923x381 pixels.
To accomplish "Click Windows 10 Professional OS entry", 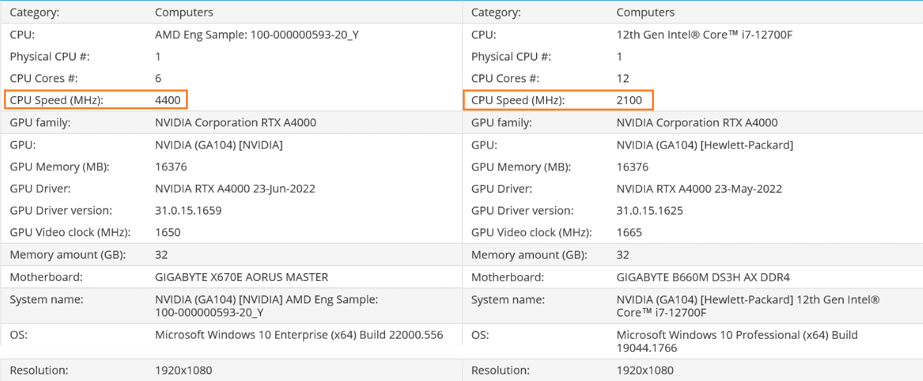I will pyautogui.click(x=737, y=341).
